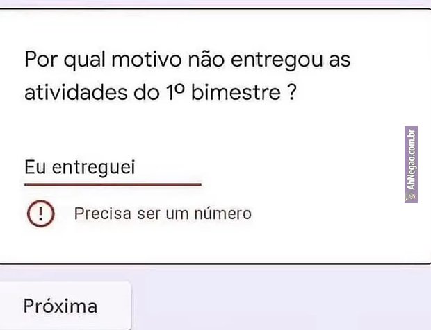
Task: Click the word 'Precisa' in the error text
Action: pos(102,214)
